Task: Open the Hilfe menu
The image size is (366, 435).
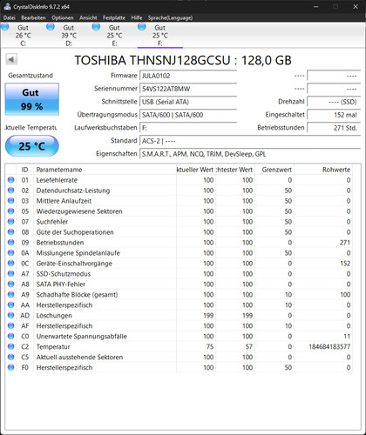Action: point(137,17)
